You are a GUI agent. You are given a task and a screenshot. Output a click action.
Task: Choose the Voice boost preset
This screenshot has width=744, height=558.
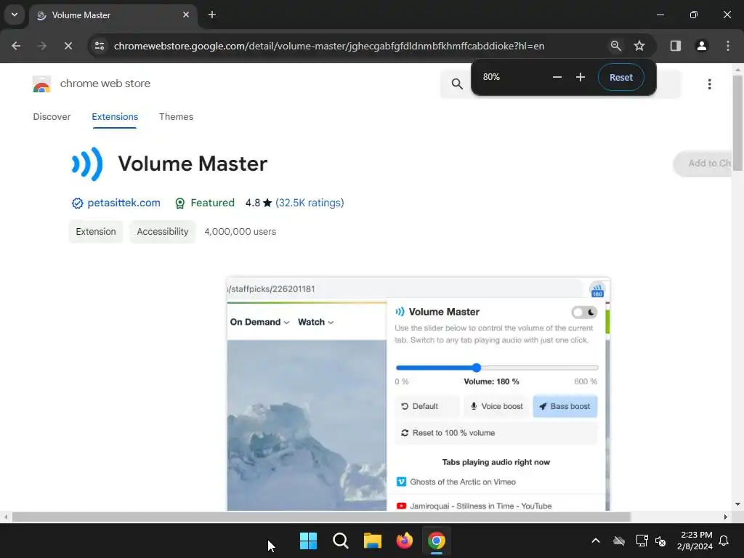pos(496,406)
